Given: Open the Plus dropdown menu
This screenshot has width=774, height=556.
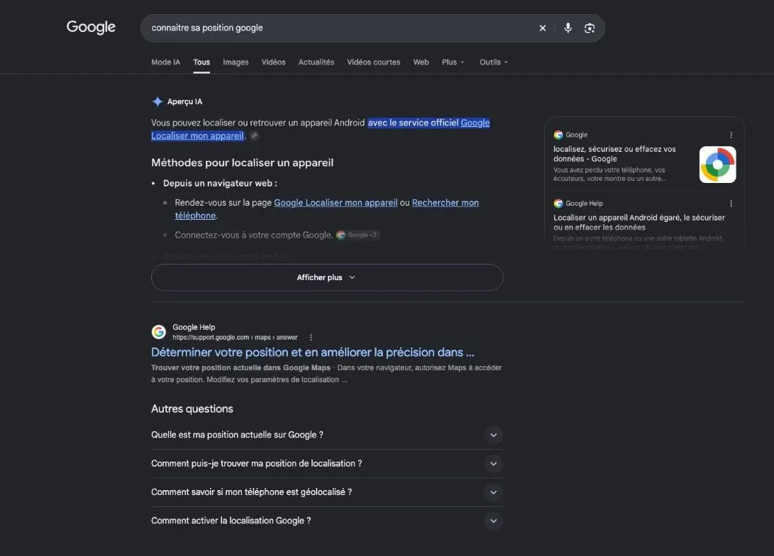Looking at the screenshot, I should coord(453,62).
